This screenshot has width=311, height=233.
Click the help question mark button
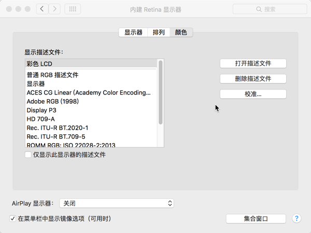(297, 219)
